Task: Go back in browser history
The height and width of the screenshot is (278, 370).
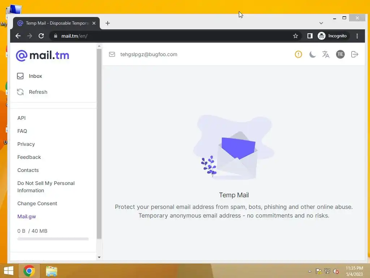Action: 18,36
